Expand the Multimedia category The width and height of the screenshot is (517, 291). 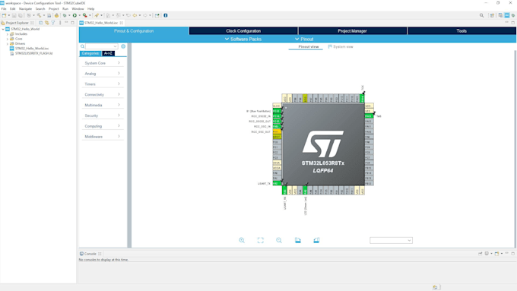[x=102, y=105]
